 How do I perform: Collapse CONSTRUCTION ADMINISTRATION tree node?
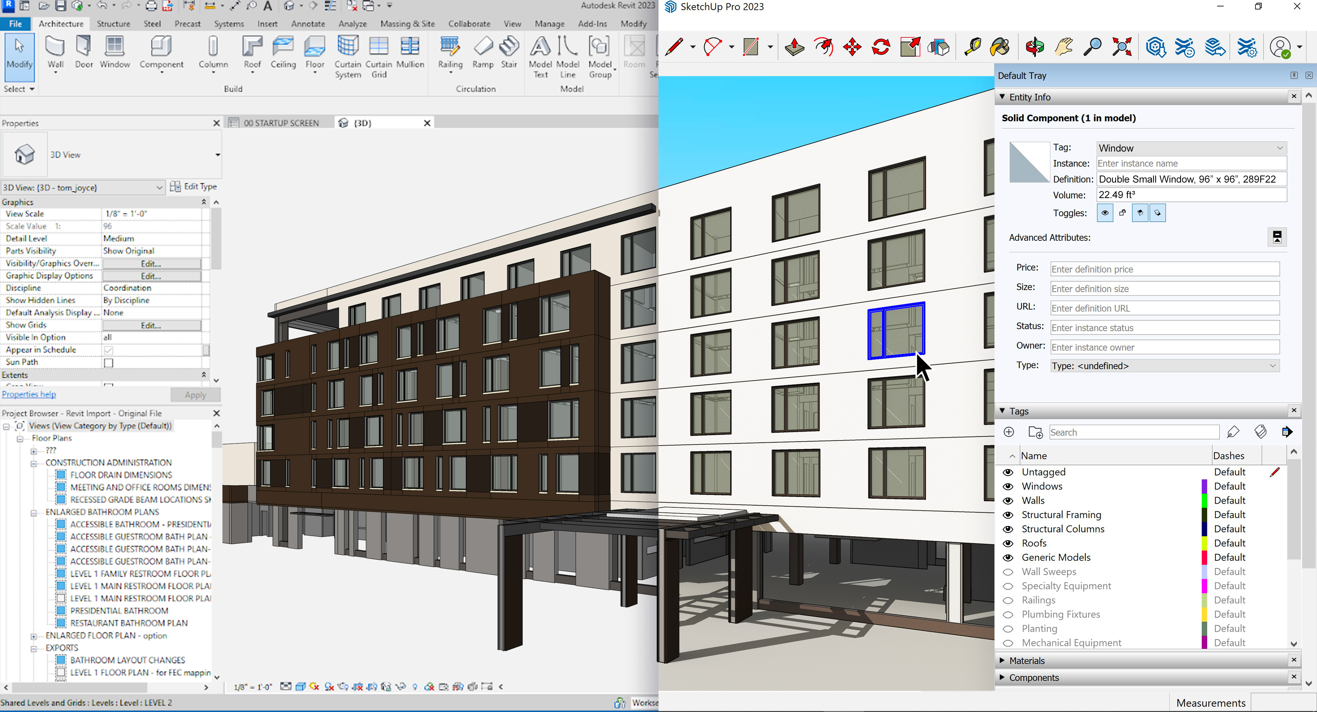coord(34,463)
